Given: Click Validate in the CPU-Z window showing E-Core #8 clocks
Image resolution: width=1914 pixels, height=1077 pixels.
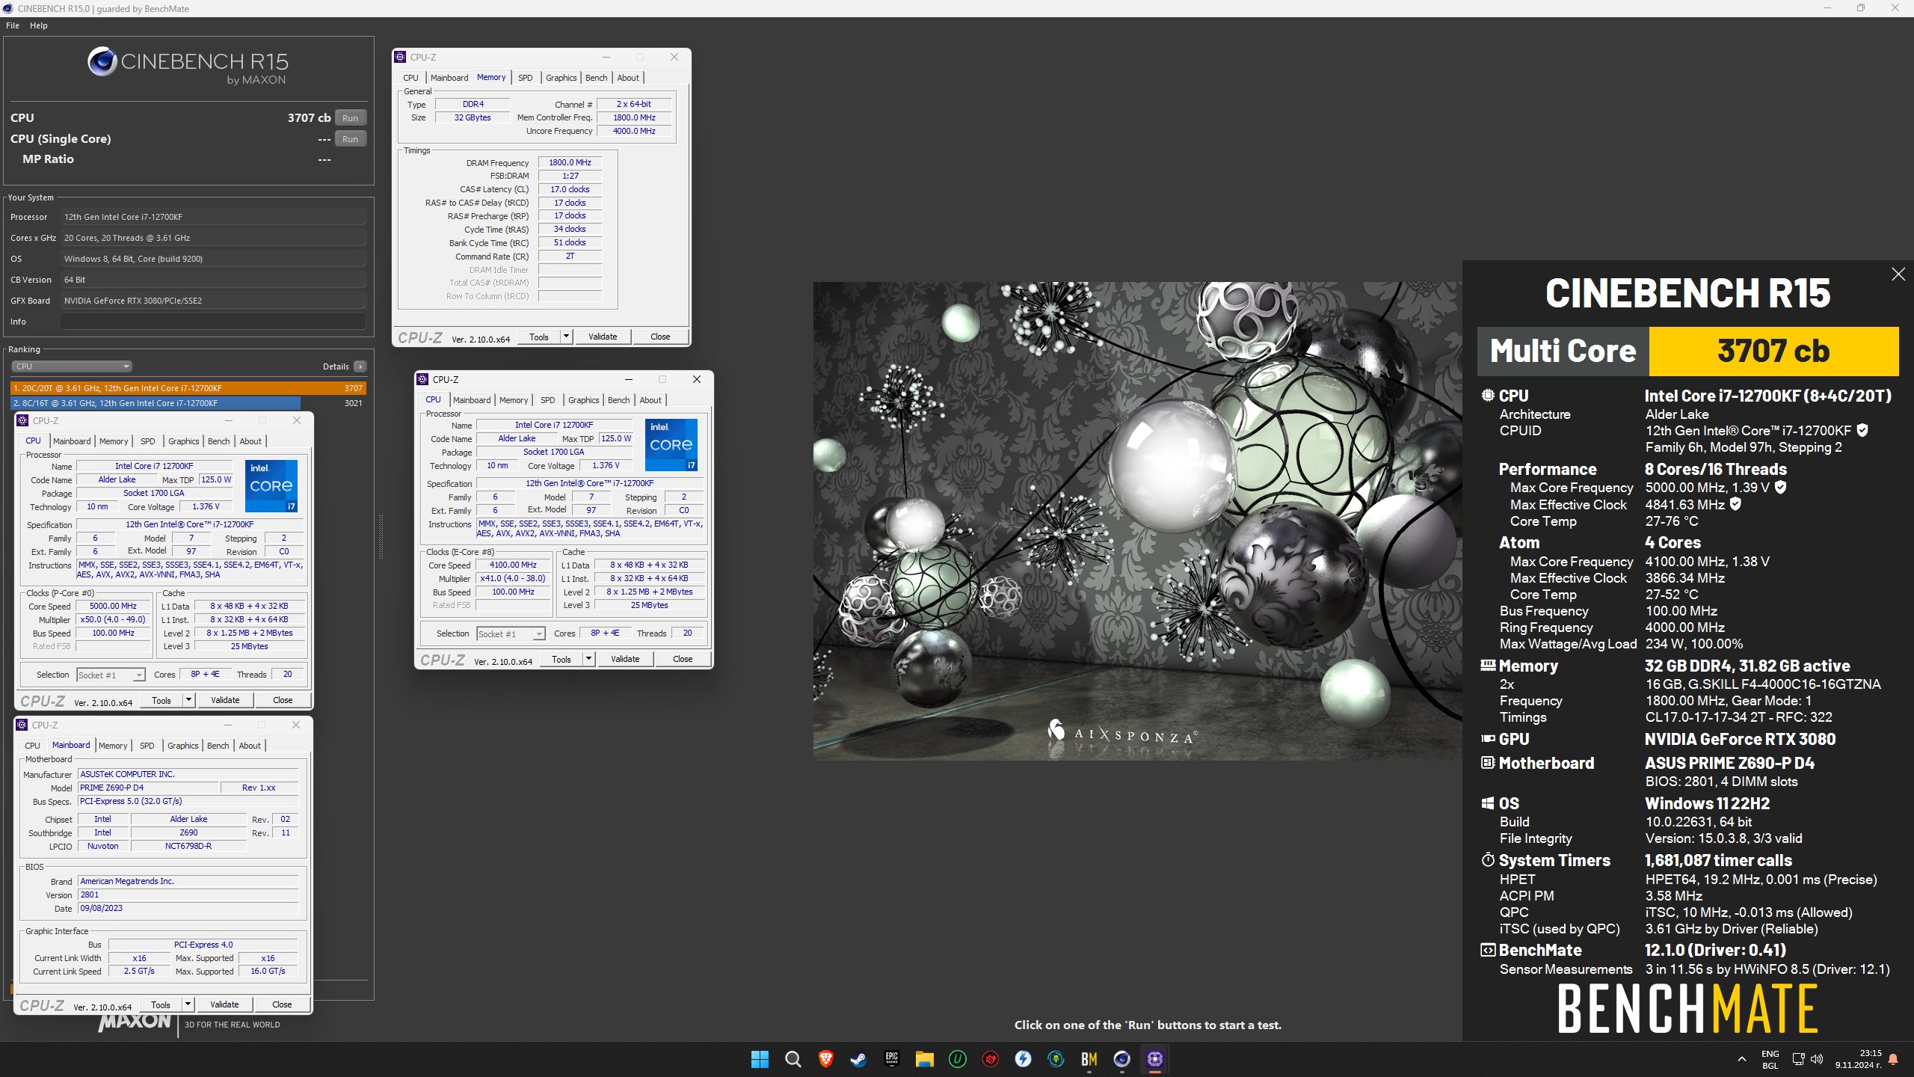Looking at the screenshot, I should 625,659.
